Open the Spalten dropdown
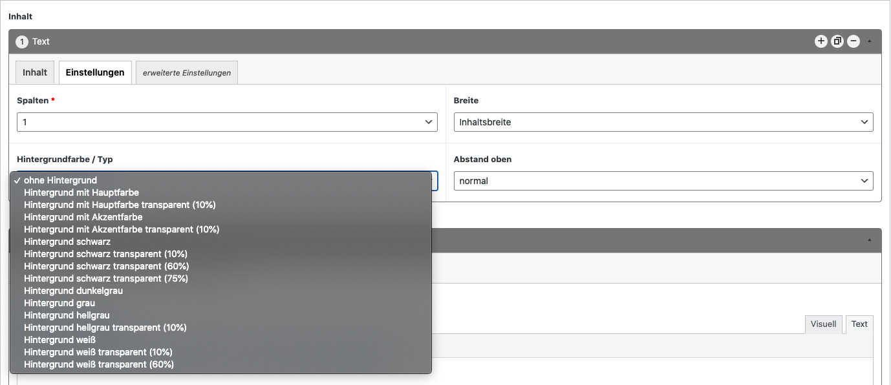 pyautogui.click(x=227, y=122)
